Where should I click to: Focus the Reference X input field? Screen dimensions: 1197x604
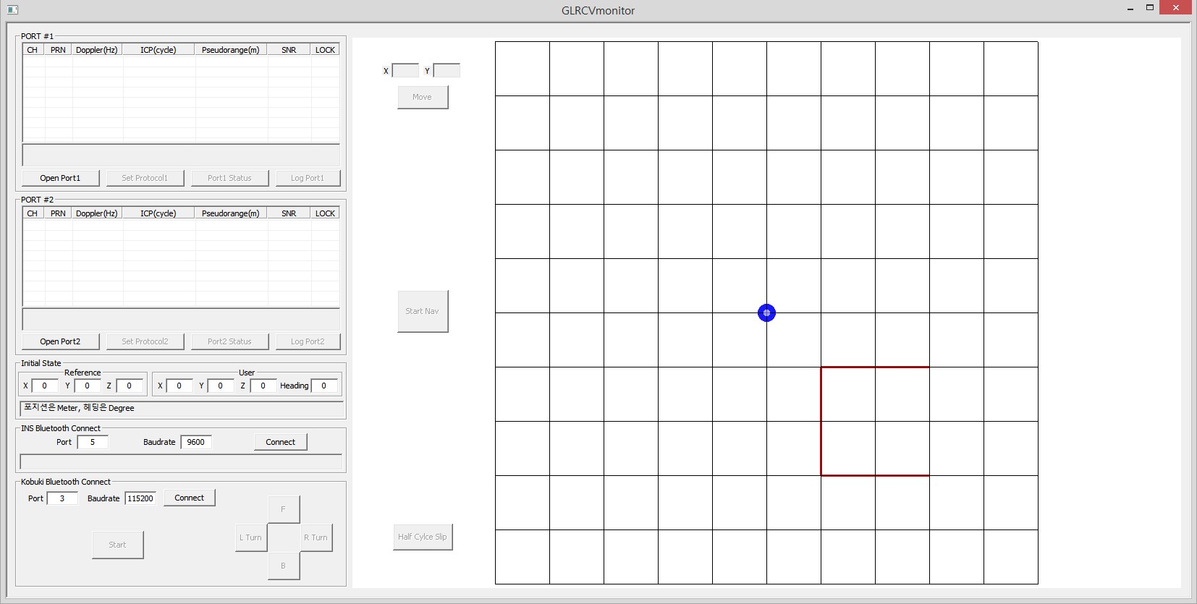pos(44,386)
